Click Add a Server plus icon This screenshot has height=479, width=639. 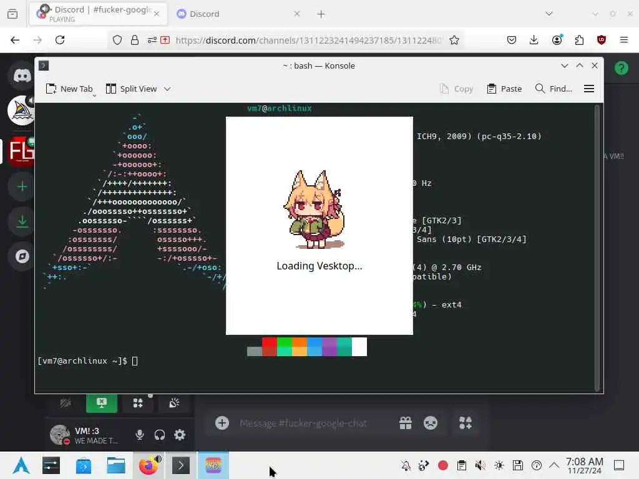pyautogui.click(x=22, y=186)
